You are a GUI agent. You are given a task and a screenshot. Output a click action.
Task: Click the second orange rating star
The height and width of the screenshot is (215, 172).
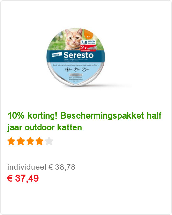coord(21,141)
